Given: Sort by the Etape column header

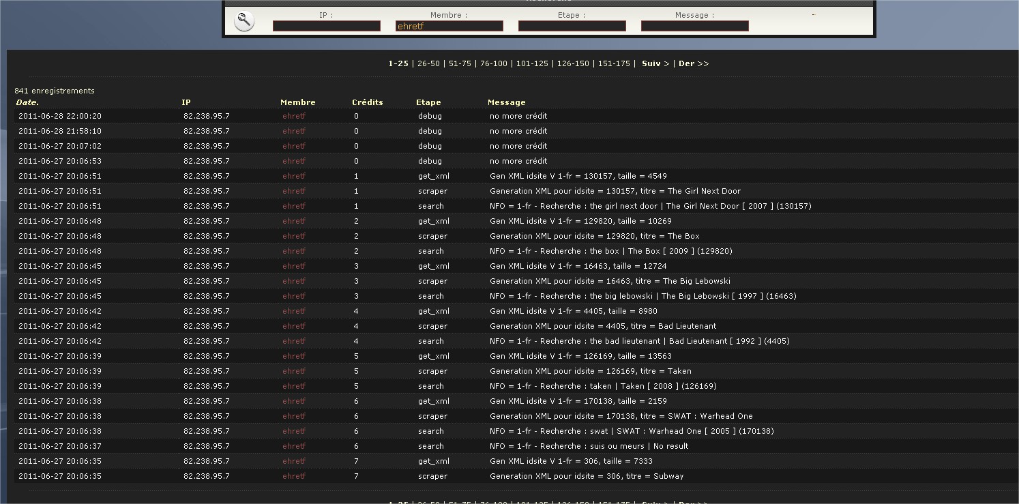Looking at the screenshot, I should point(428,102).
